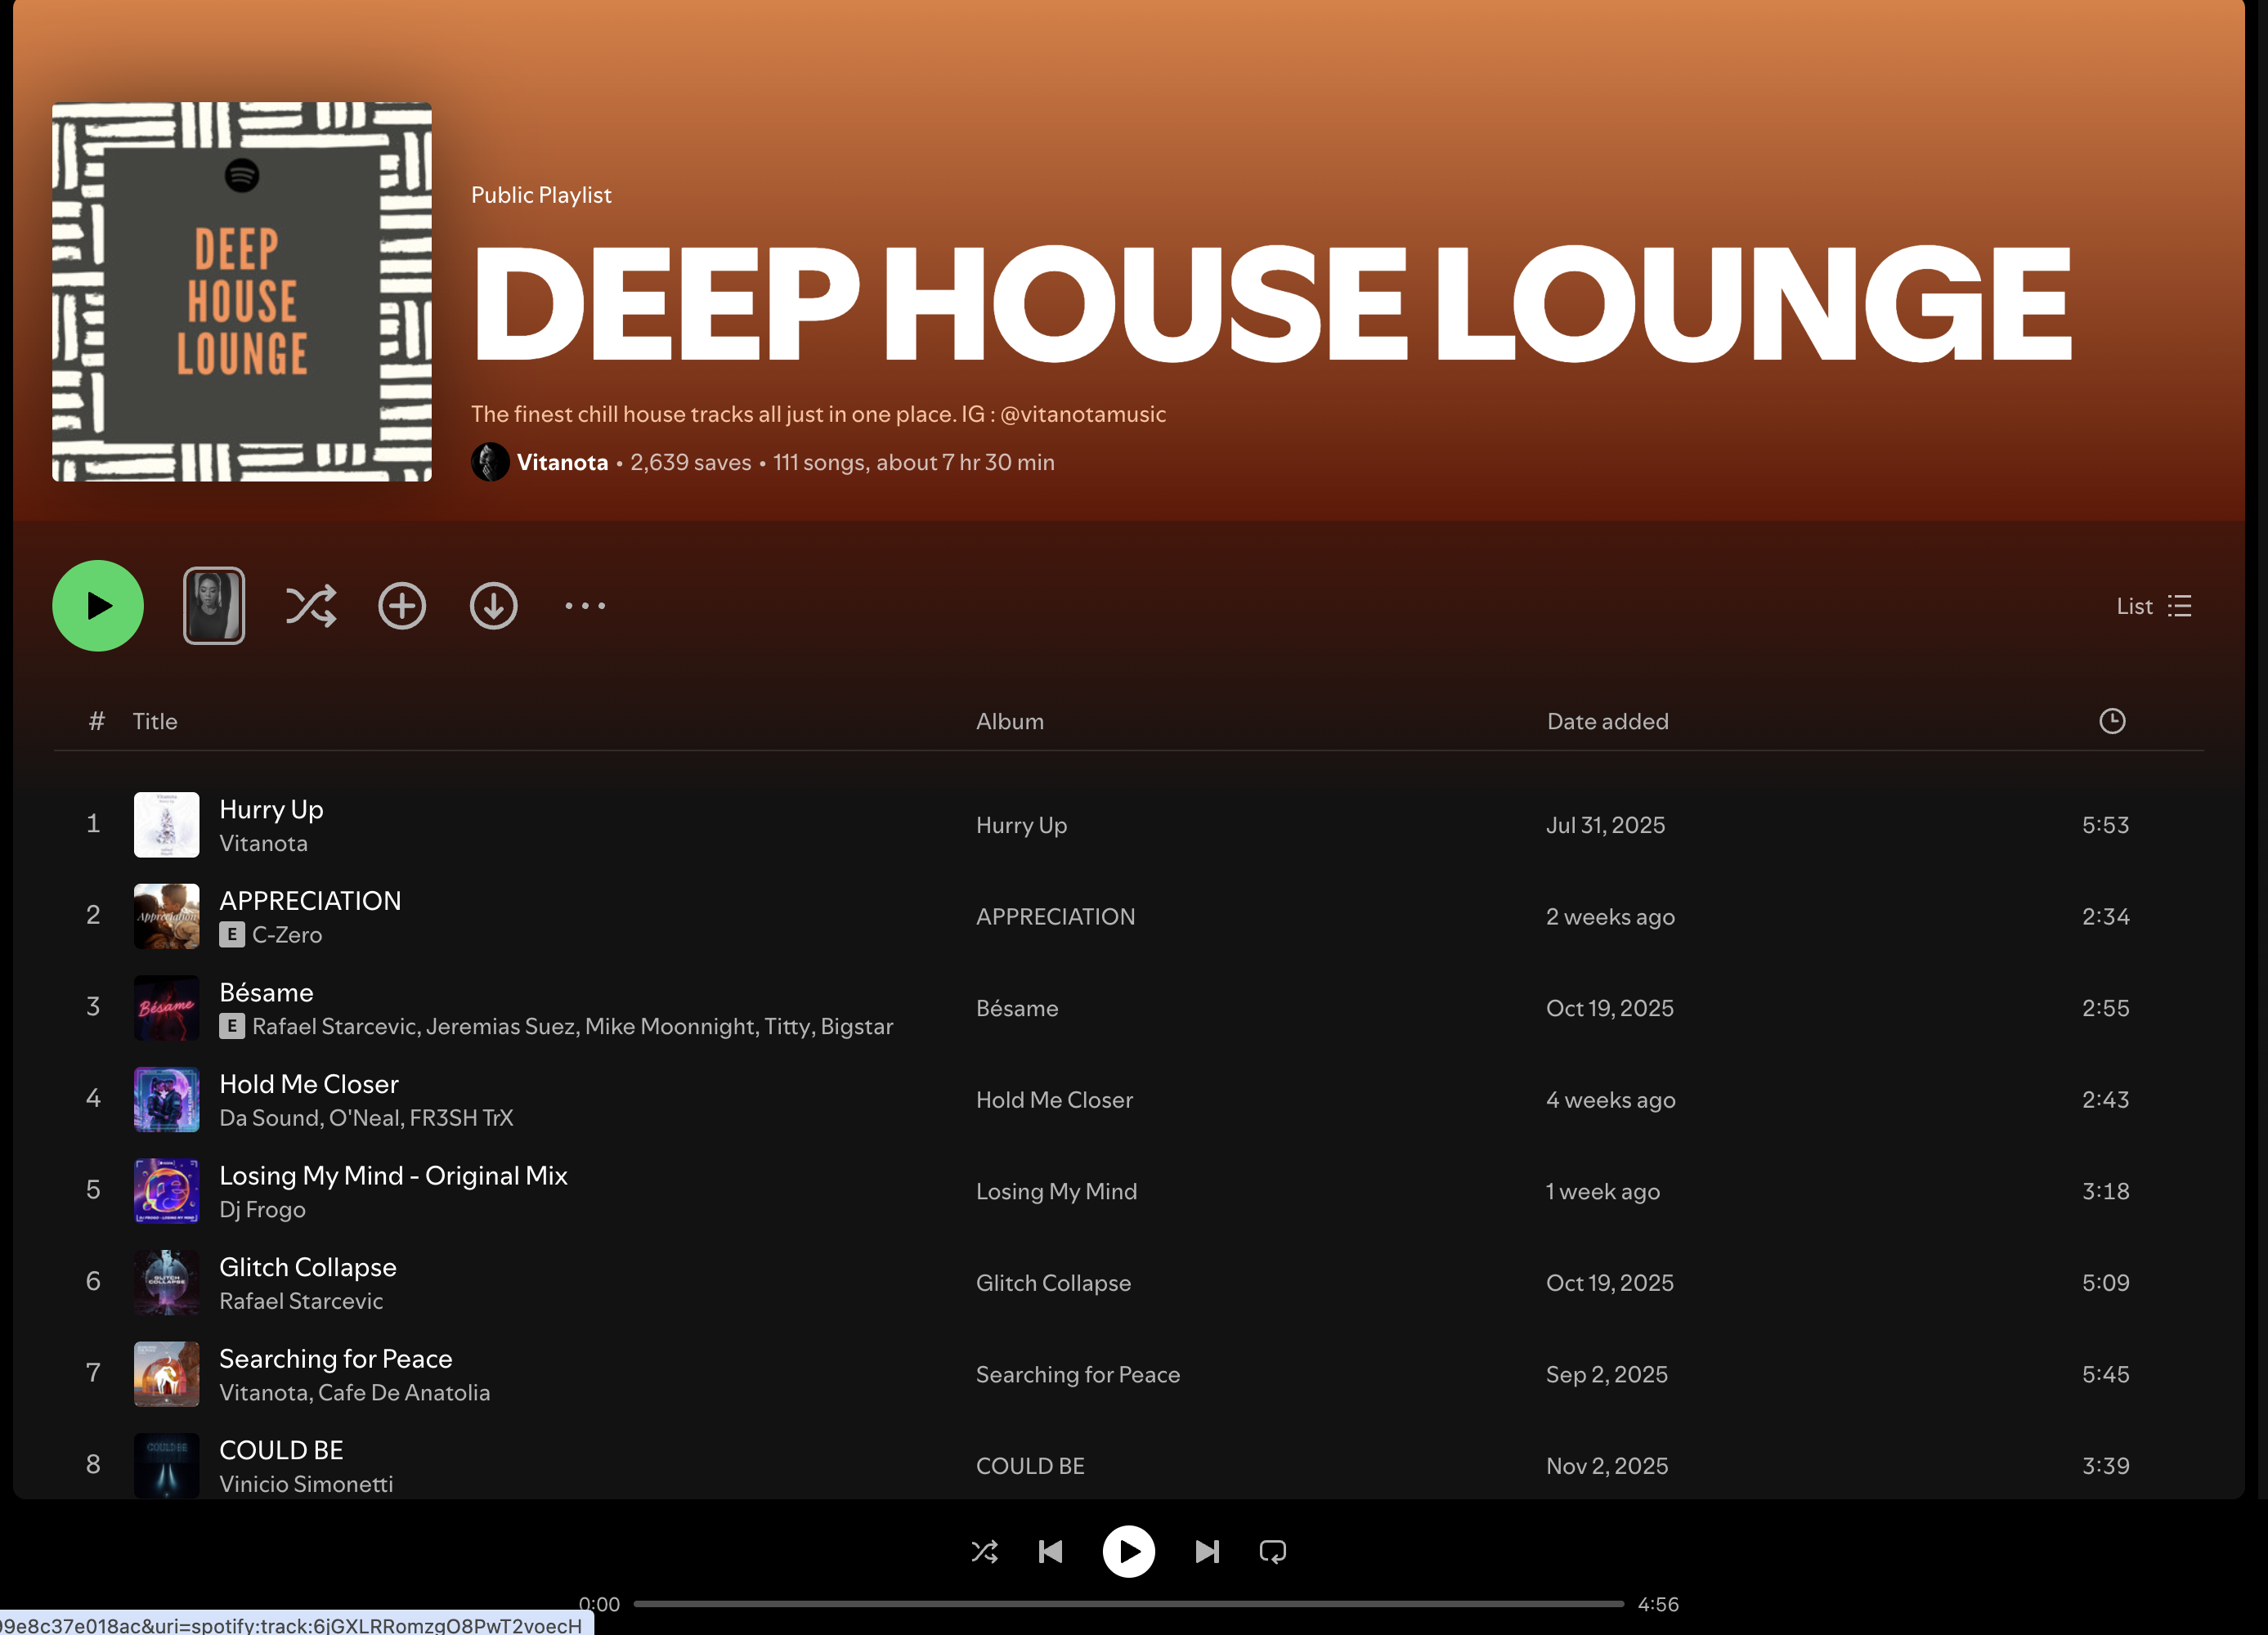Screen dimensions: 2268x1635
Task: Click the Deep House Lounge cover image
Action: click(x=242, y=292)
